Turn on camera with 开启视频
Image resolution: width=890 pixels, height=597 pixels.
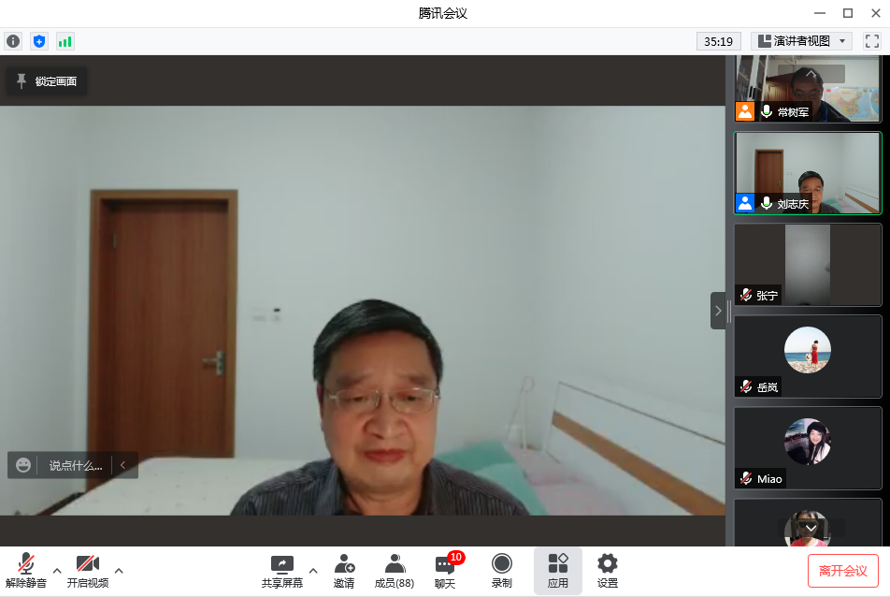coord(88,571)
